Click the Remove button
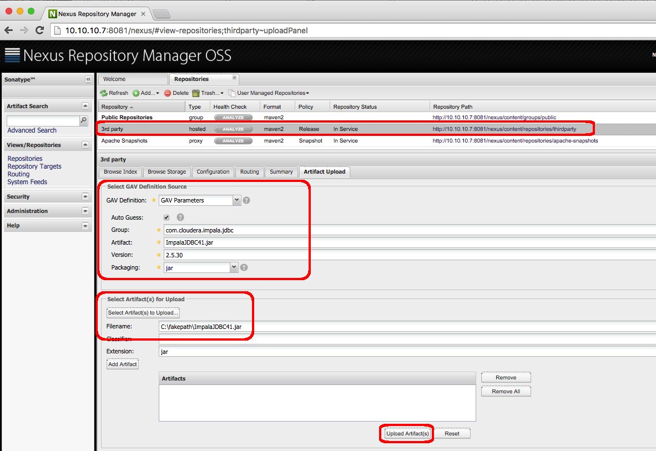 506,377
